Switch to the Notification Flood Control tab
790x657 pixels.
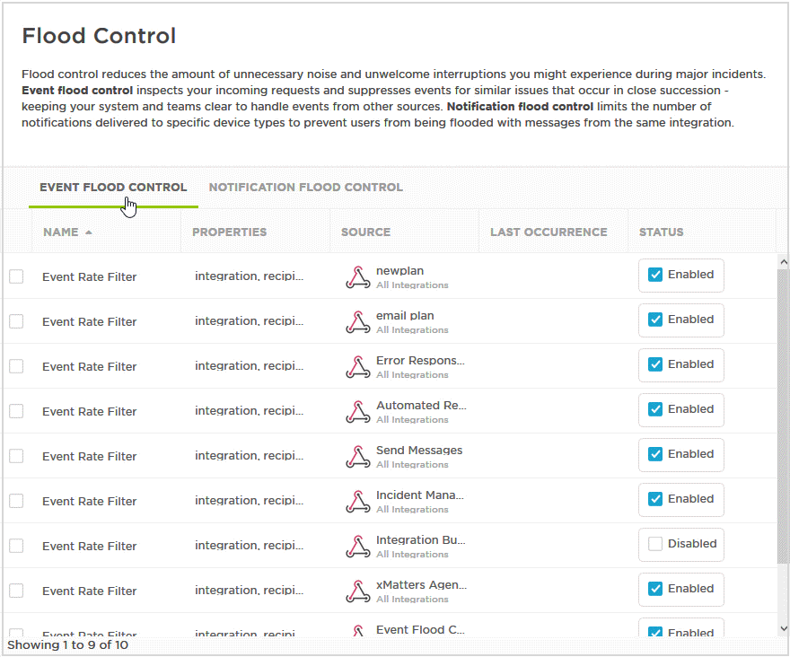pyautogui.click(x=305, y=187)
